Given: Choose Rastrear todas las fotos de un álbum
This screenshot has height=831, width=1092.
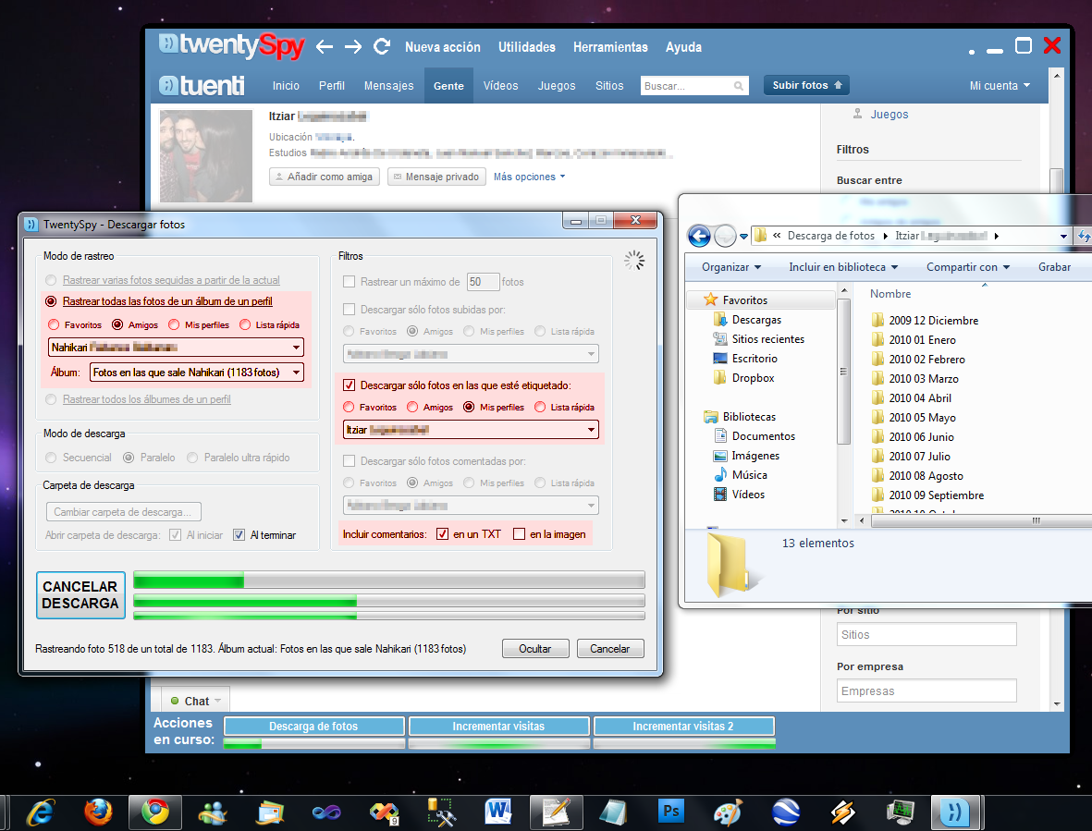Looking at the screenshot, I should (x=51, y=301).
